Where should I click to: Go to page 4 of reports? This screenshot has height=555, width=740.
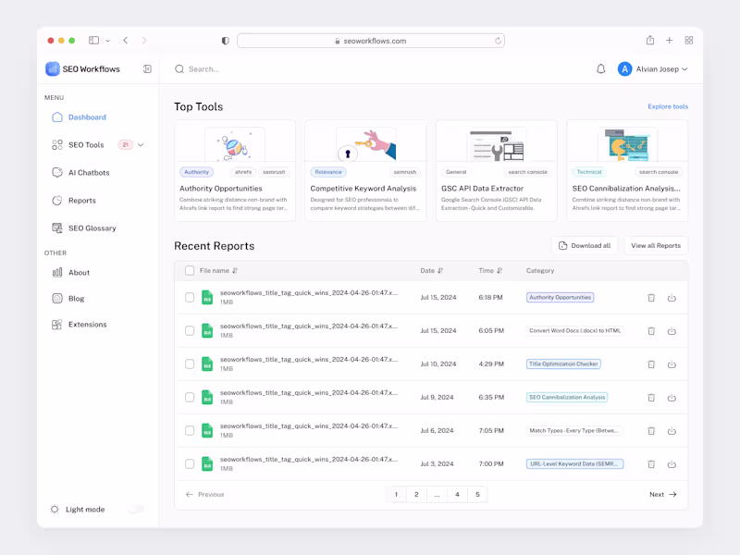coord(457,494)
